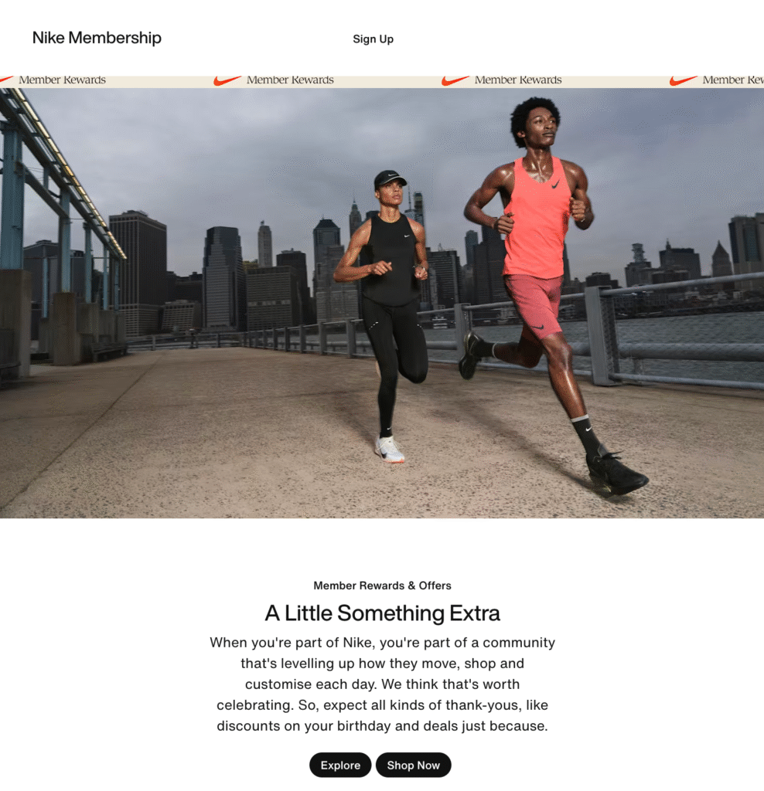Click the Member Rewards & Offers label
This screenshot has height=791, width=764.
tap(382, 586)
